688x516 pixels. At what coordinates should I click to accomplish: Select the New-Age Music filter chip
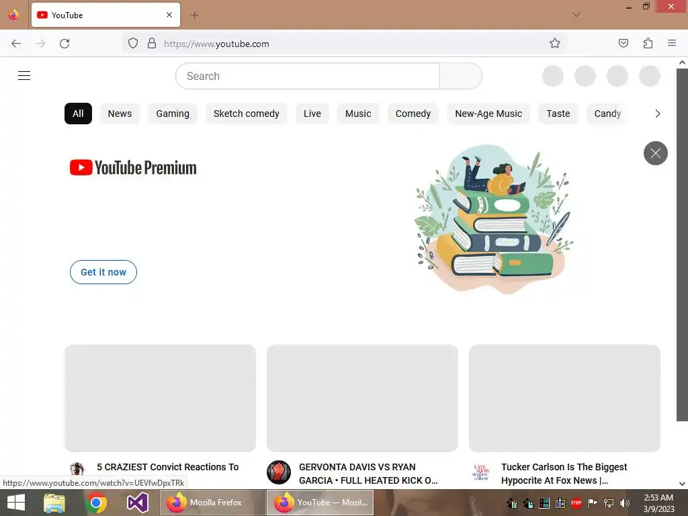[x=488, y=114]
